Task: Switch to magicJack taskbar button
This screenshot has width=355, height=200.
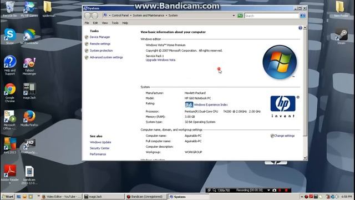Action: tap(104, 197)
